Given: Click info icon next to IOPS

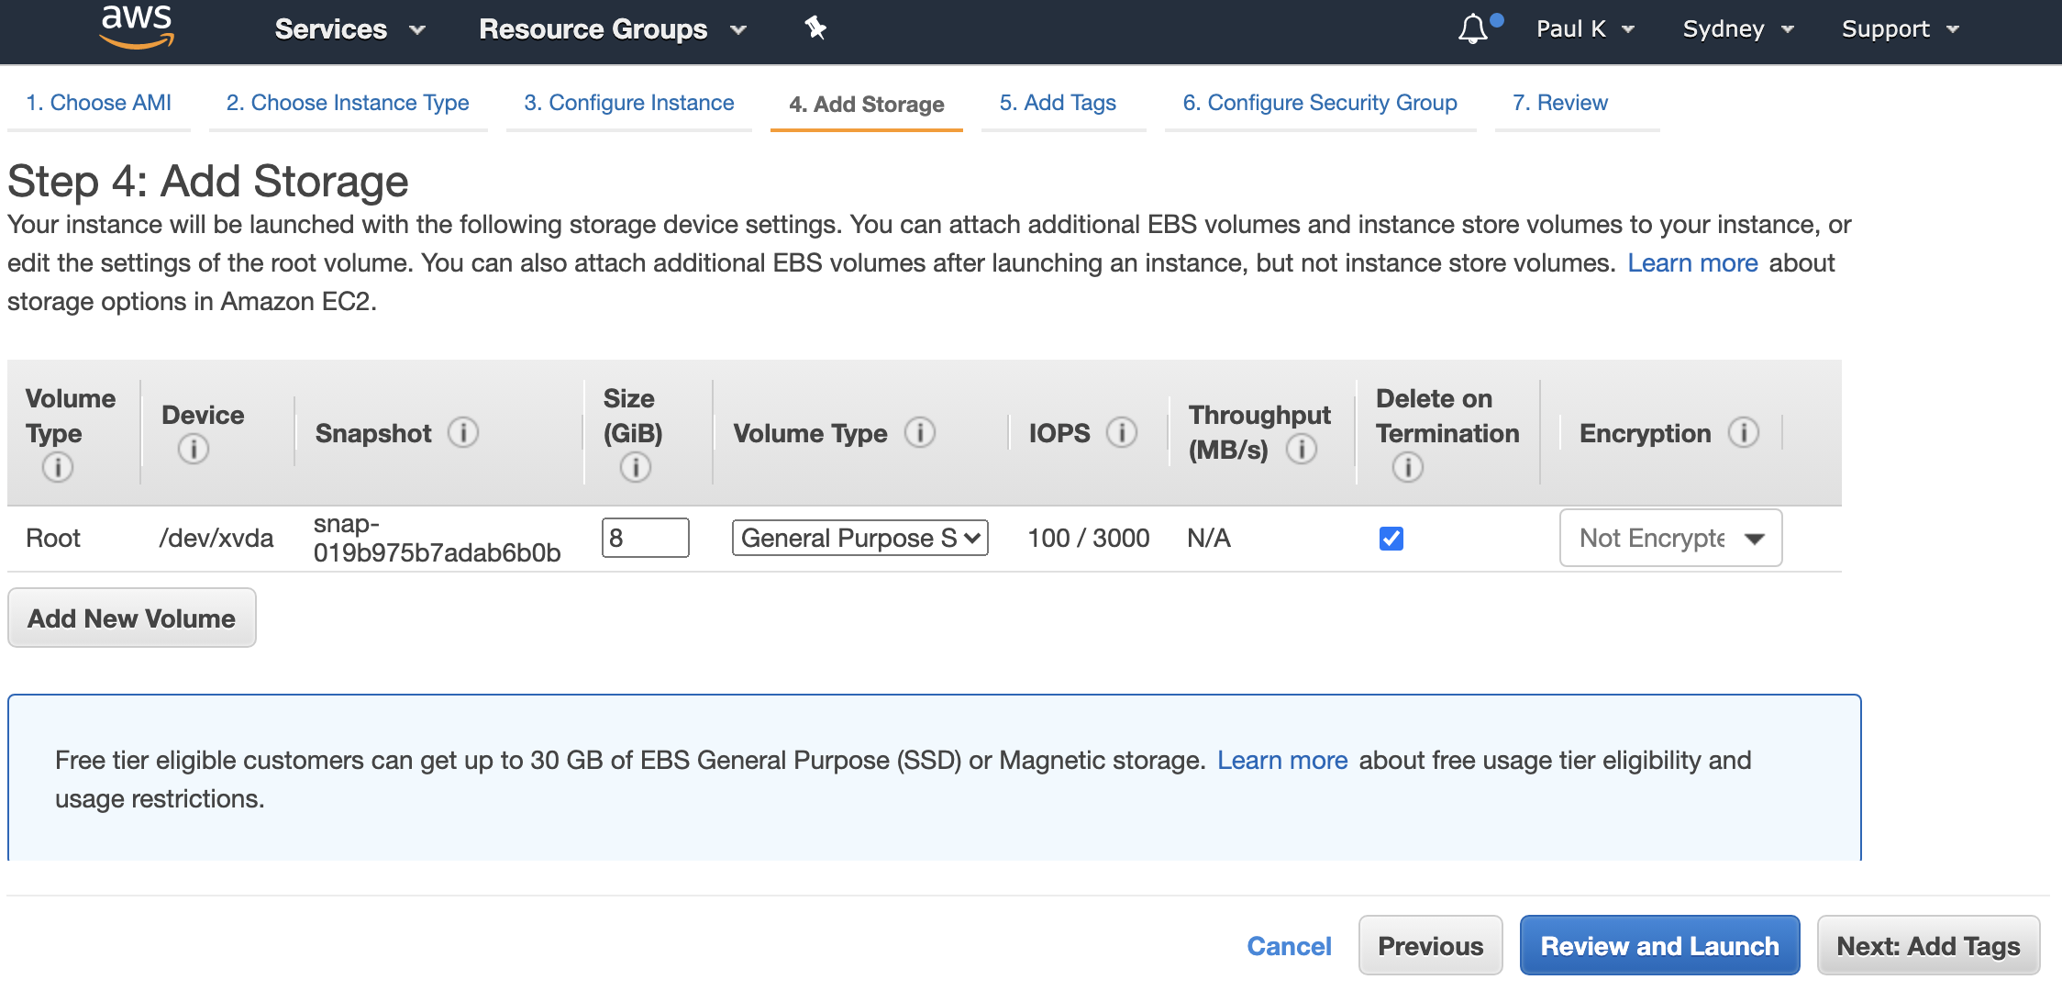Looking at the screenshot, I should click(x=1122, y=432).
